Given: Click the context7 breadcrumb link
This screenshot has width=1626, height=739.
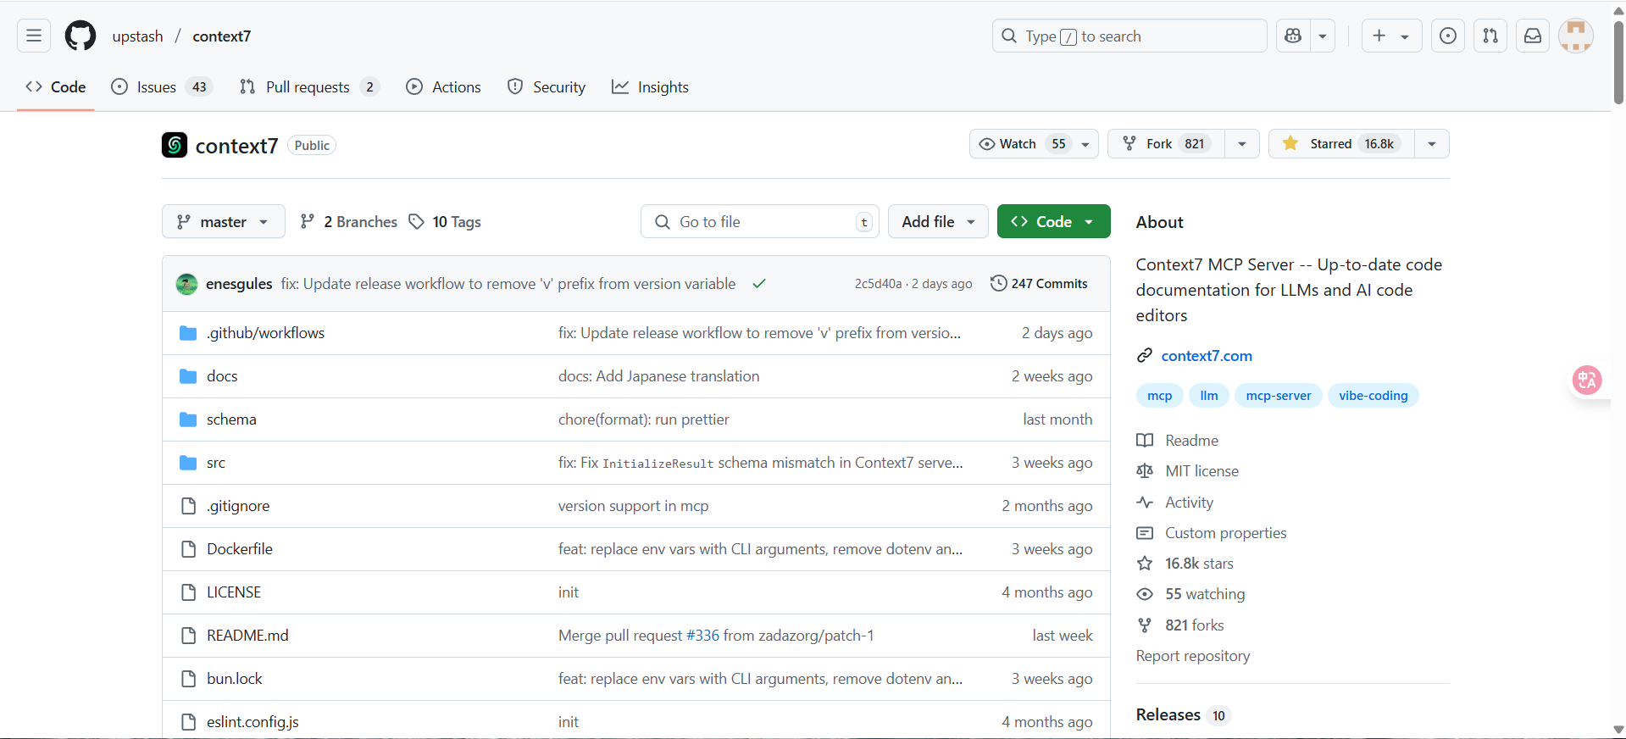Looking at the screenshot, I should tap(222, 36).
